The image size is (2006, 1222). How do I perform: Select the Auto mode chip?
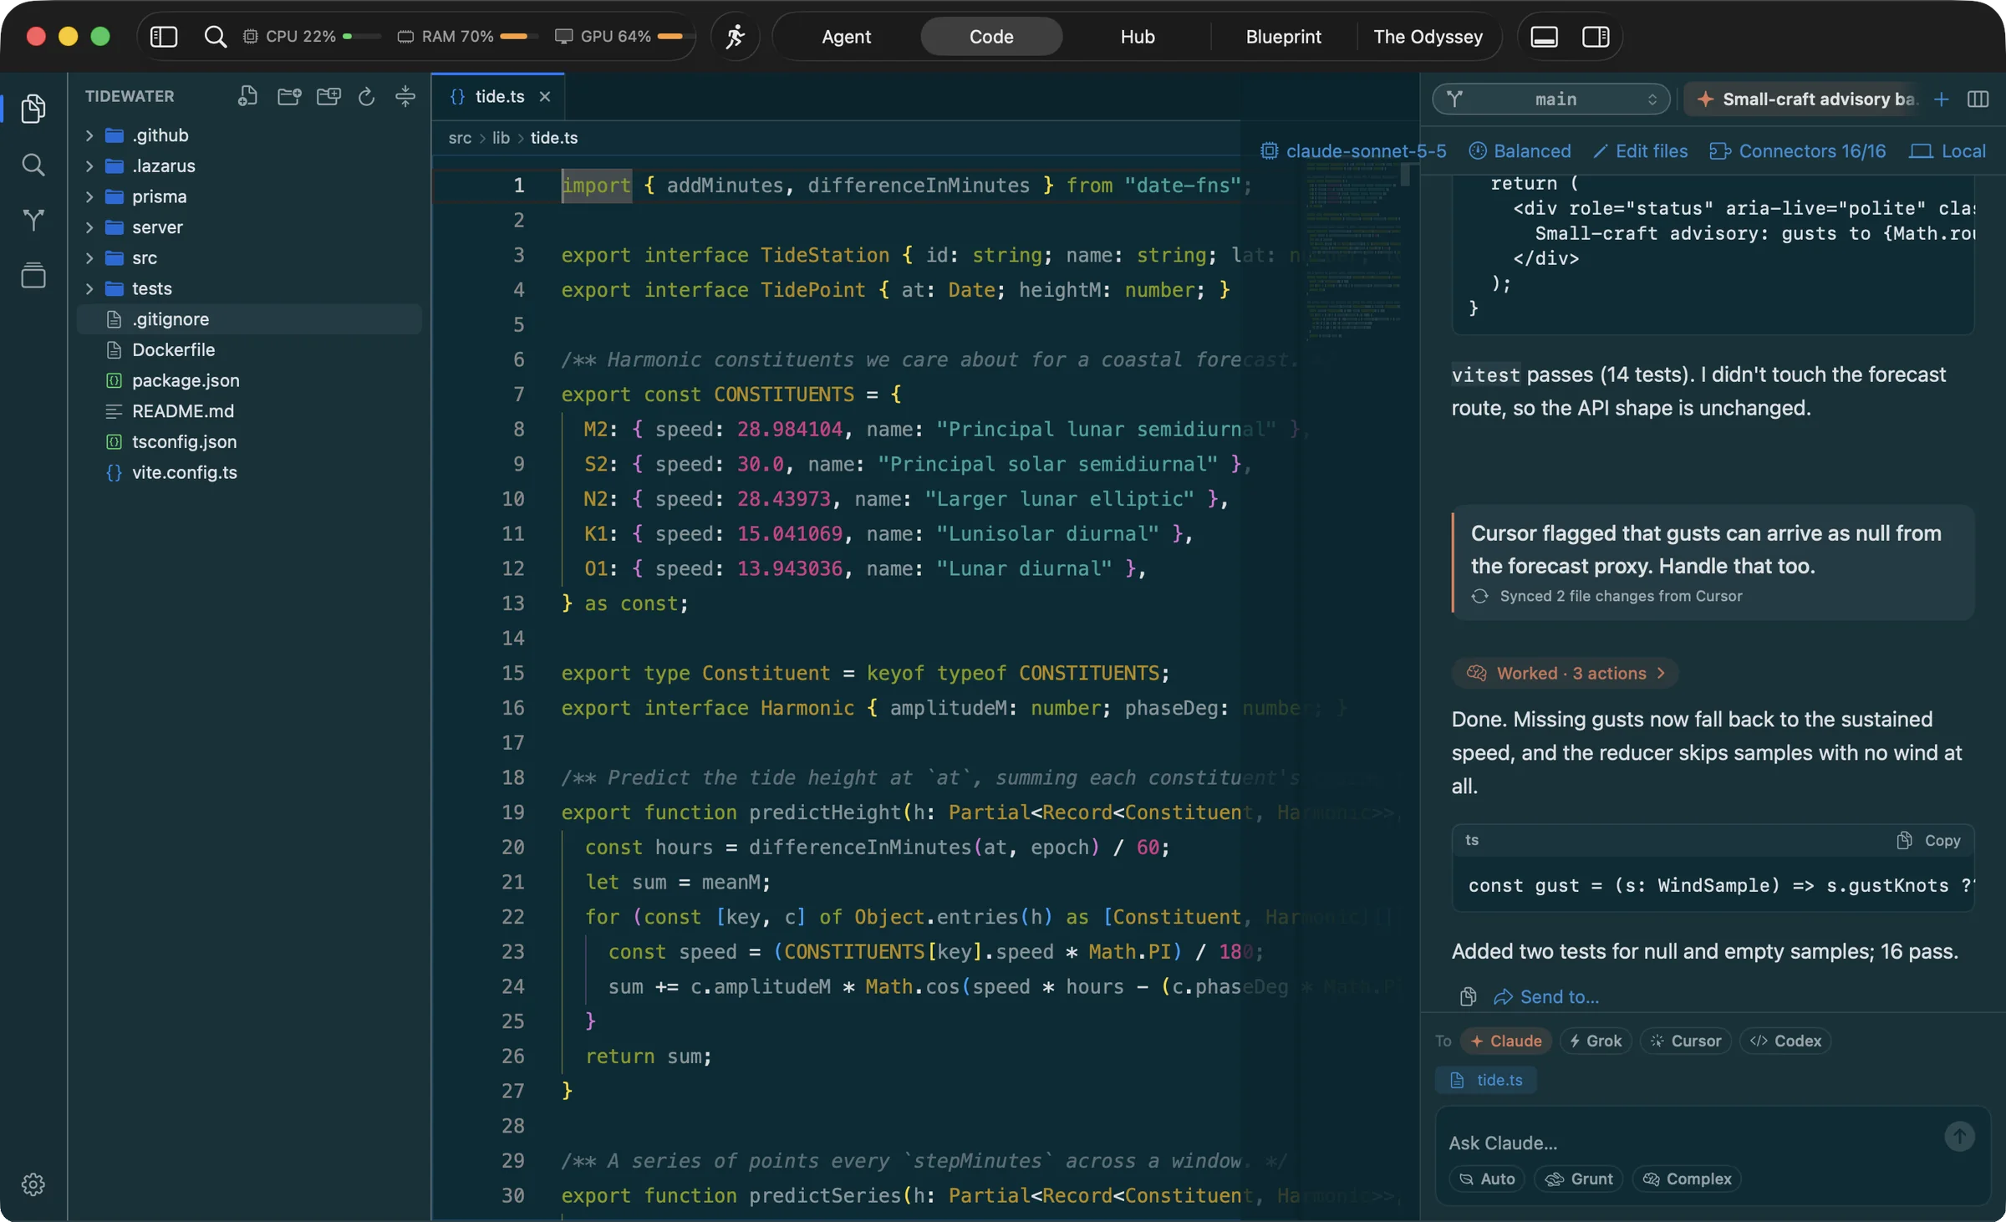point(1487,1179)
